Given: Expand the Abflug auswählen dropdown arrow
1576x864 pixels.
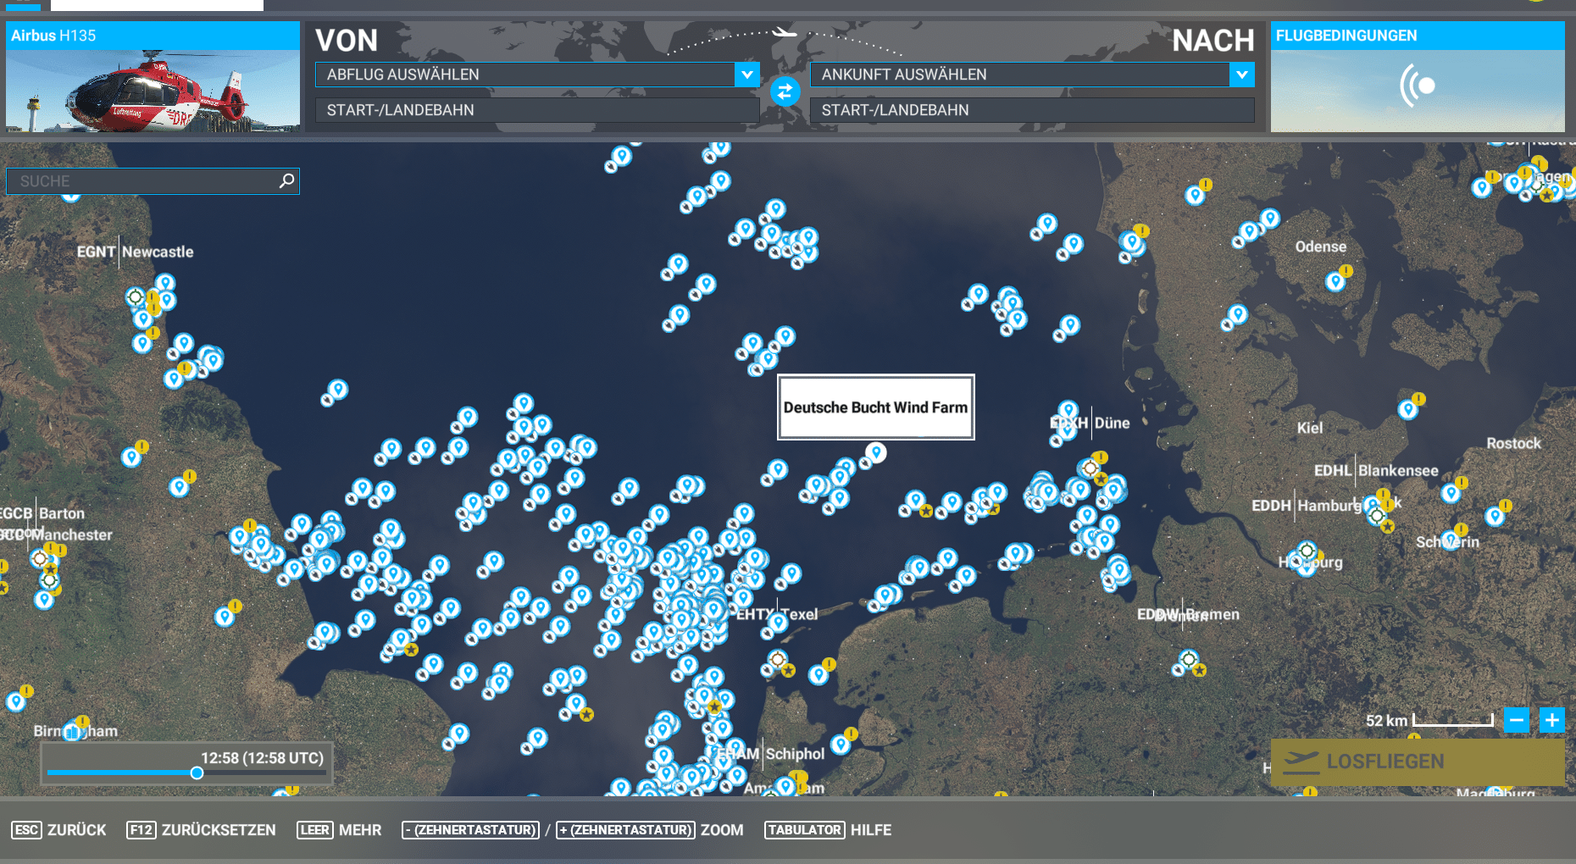Looking at the screenshot, I should pos(746,75).
